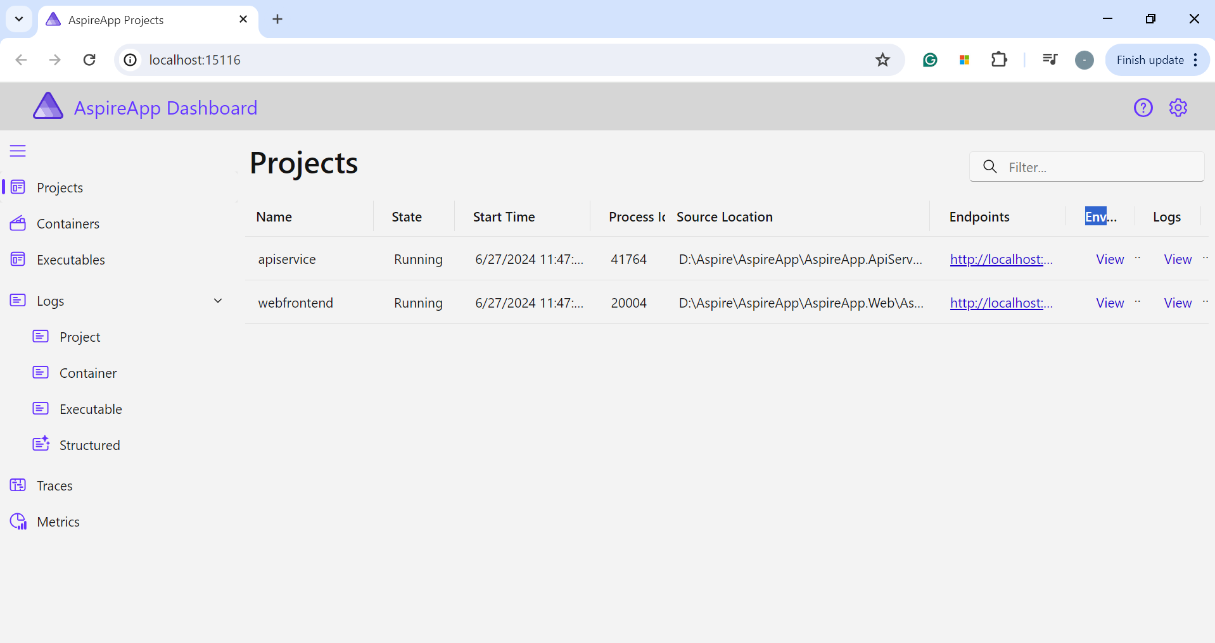Click the Containers sidebar icon

(18, 223)
